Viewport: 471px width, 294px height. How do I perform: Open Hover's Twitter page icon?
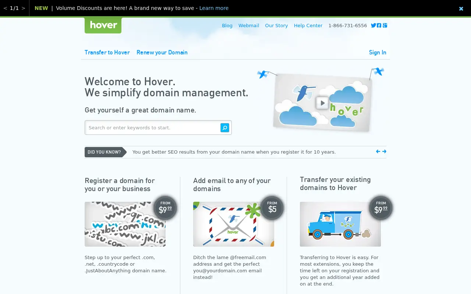pos(373,25)
